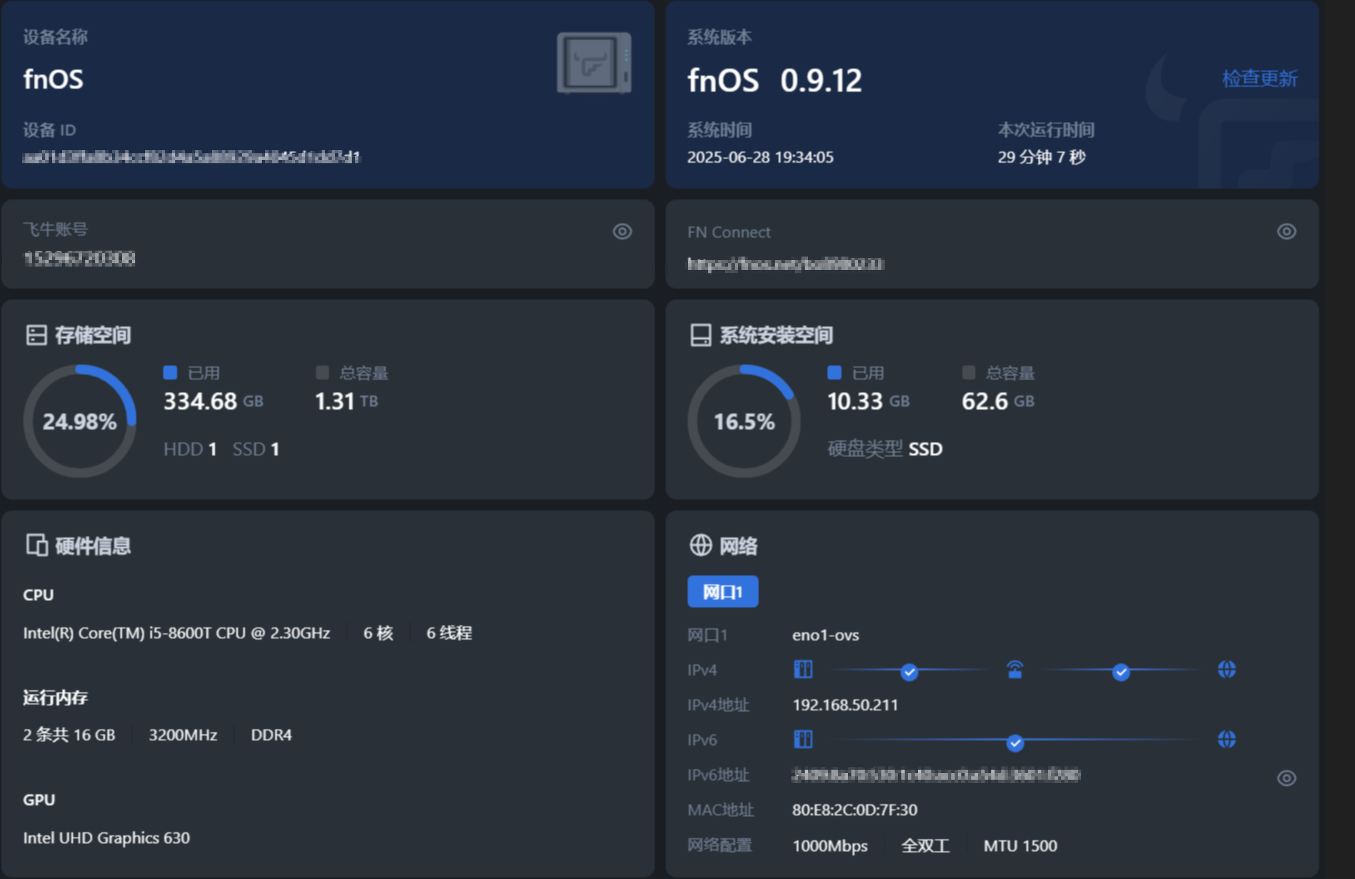Click the DDR4 memory type
1355x879 pixels.
point(271,735)
